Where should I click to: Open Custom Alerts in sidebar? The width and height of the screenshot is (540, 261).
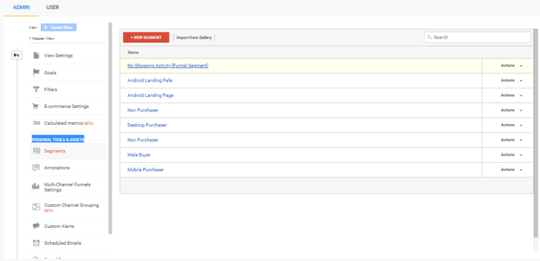click(59, 227)
